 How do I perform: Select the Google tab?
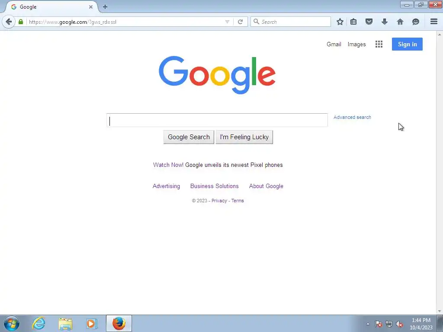click(x=51, y=7)
